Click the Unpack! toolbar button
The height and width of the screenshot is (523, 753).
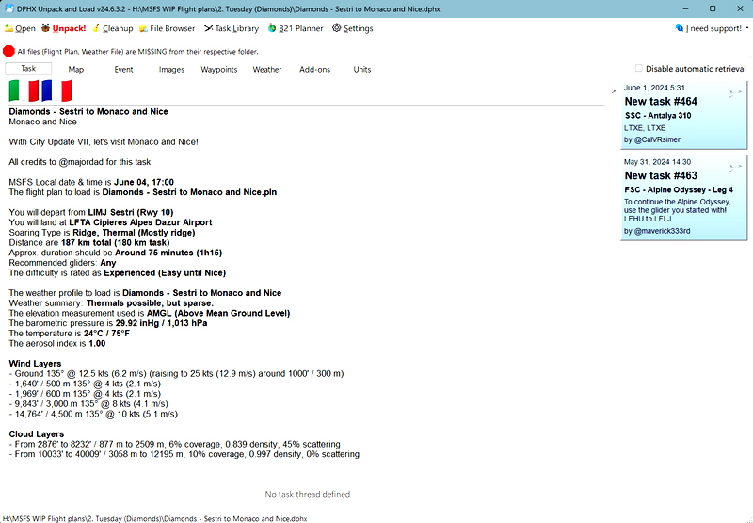tap(63, 28)
